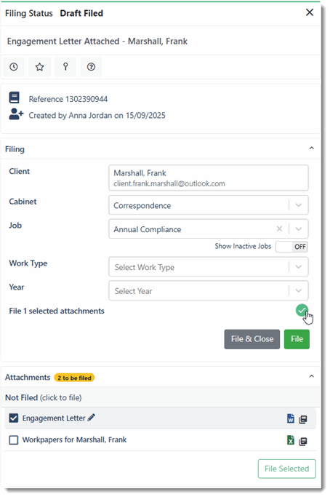Check the Workpapers for Marshall, Frank checkbox

point(14,440)
